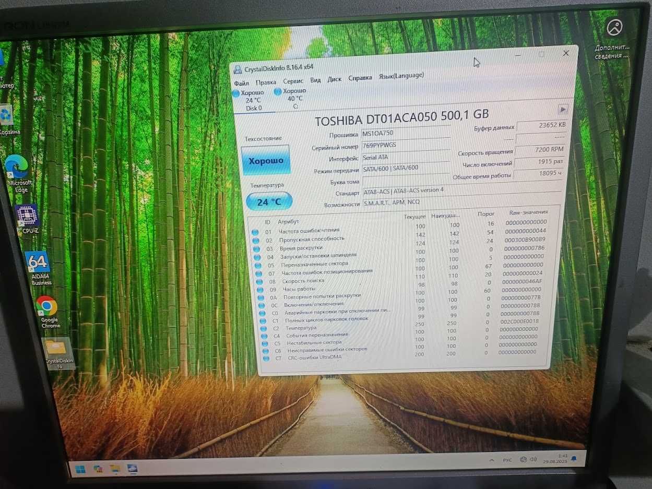
Task: Click the buffer size field 23652 KB
Action: pyautogui.click(x=541, y=126)
